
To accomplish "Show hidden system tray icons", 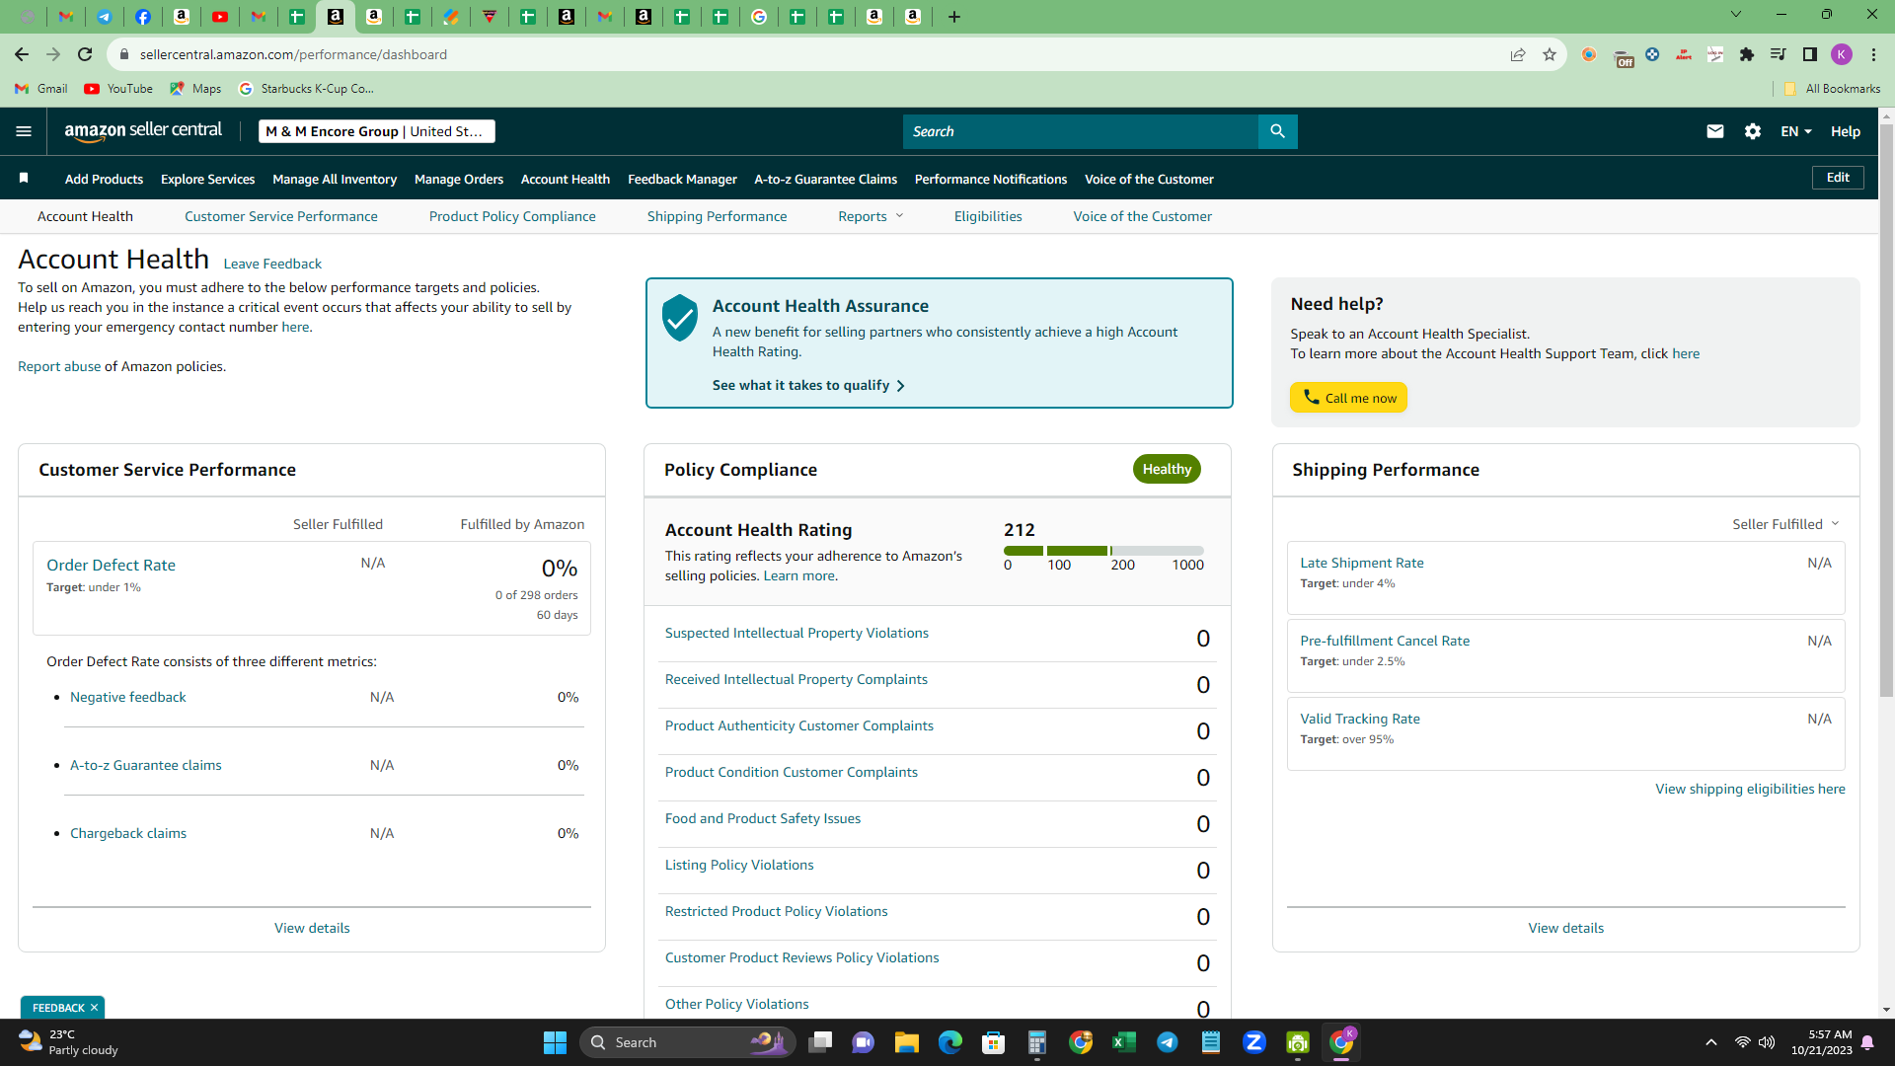I will click(x=1711, y=1042).
